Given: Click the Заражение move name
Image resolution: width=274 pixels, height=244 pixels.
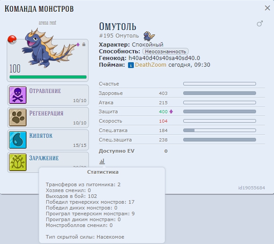Looking at the screenshot, I should pyautogui.click(x=44, y=158).
